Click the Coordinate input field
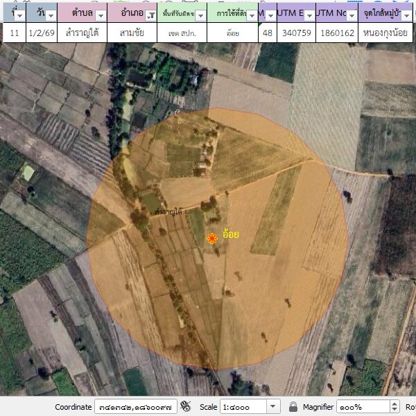 point(136,407)
